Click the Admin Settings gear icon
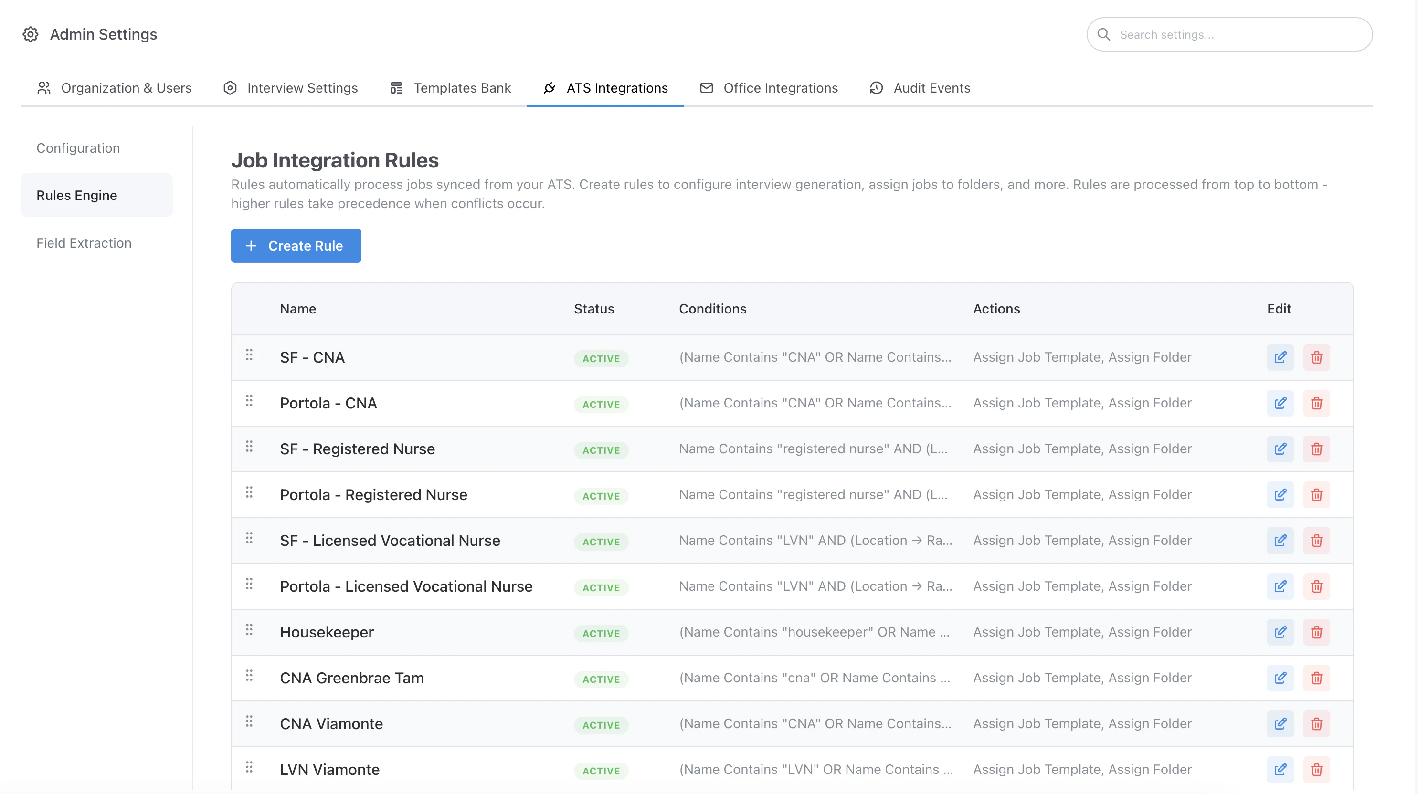Viewport: 1418px width, 794px height. click(30, 34)
